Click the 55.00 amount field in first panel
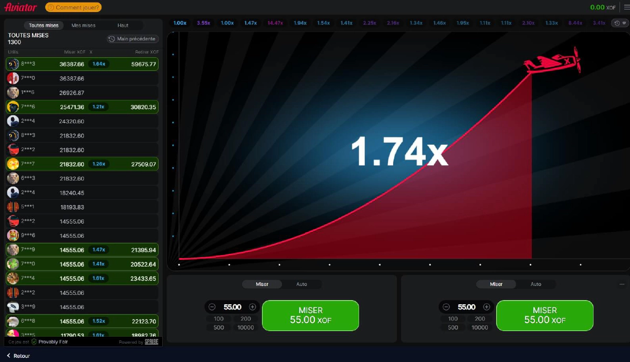The height and width of the screenshot is (362, 630). click(232, 307)
